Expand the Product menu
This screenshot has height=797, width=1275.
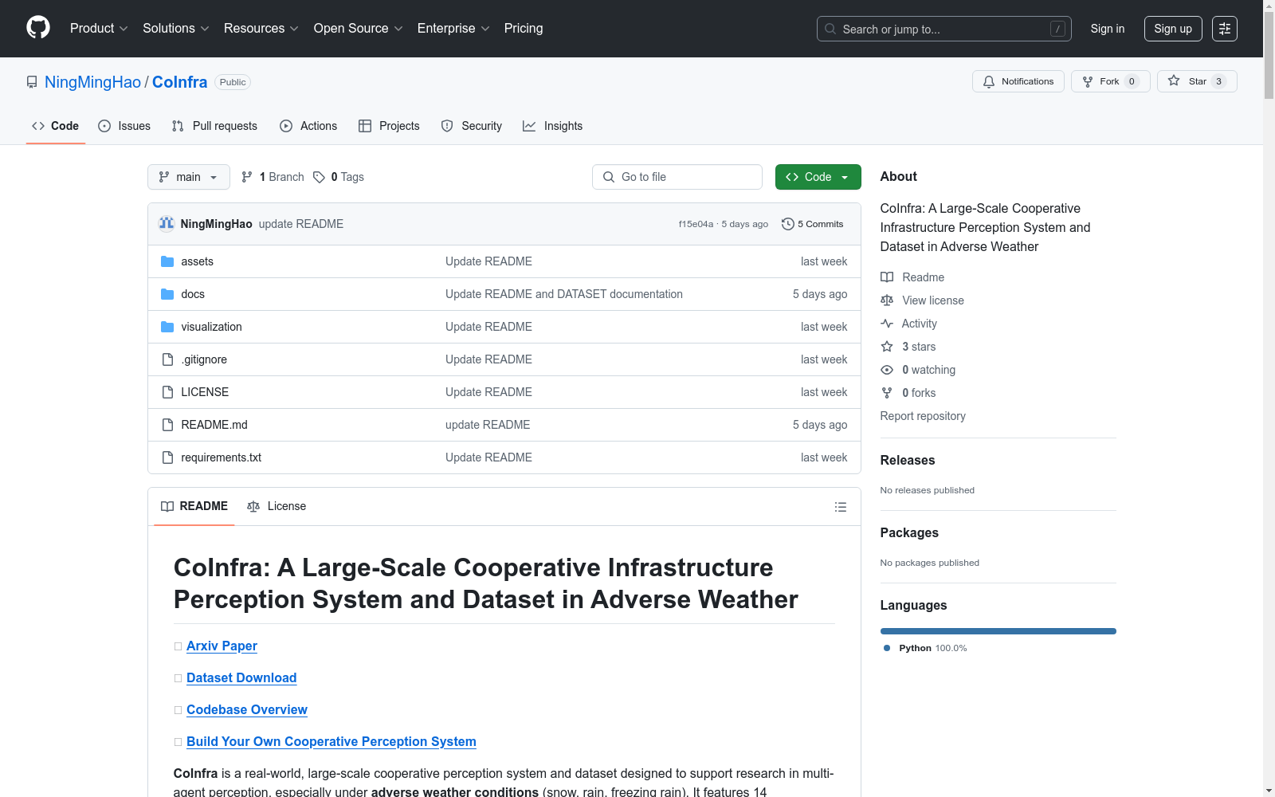click(x=99, y=29)
